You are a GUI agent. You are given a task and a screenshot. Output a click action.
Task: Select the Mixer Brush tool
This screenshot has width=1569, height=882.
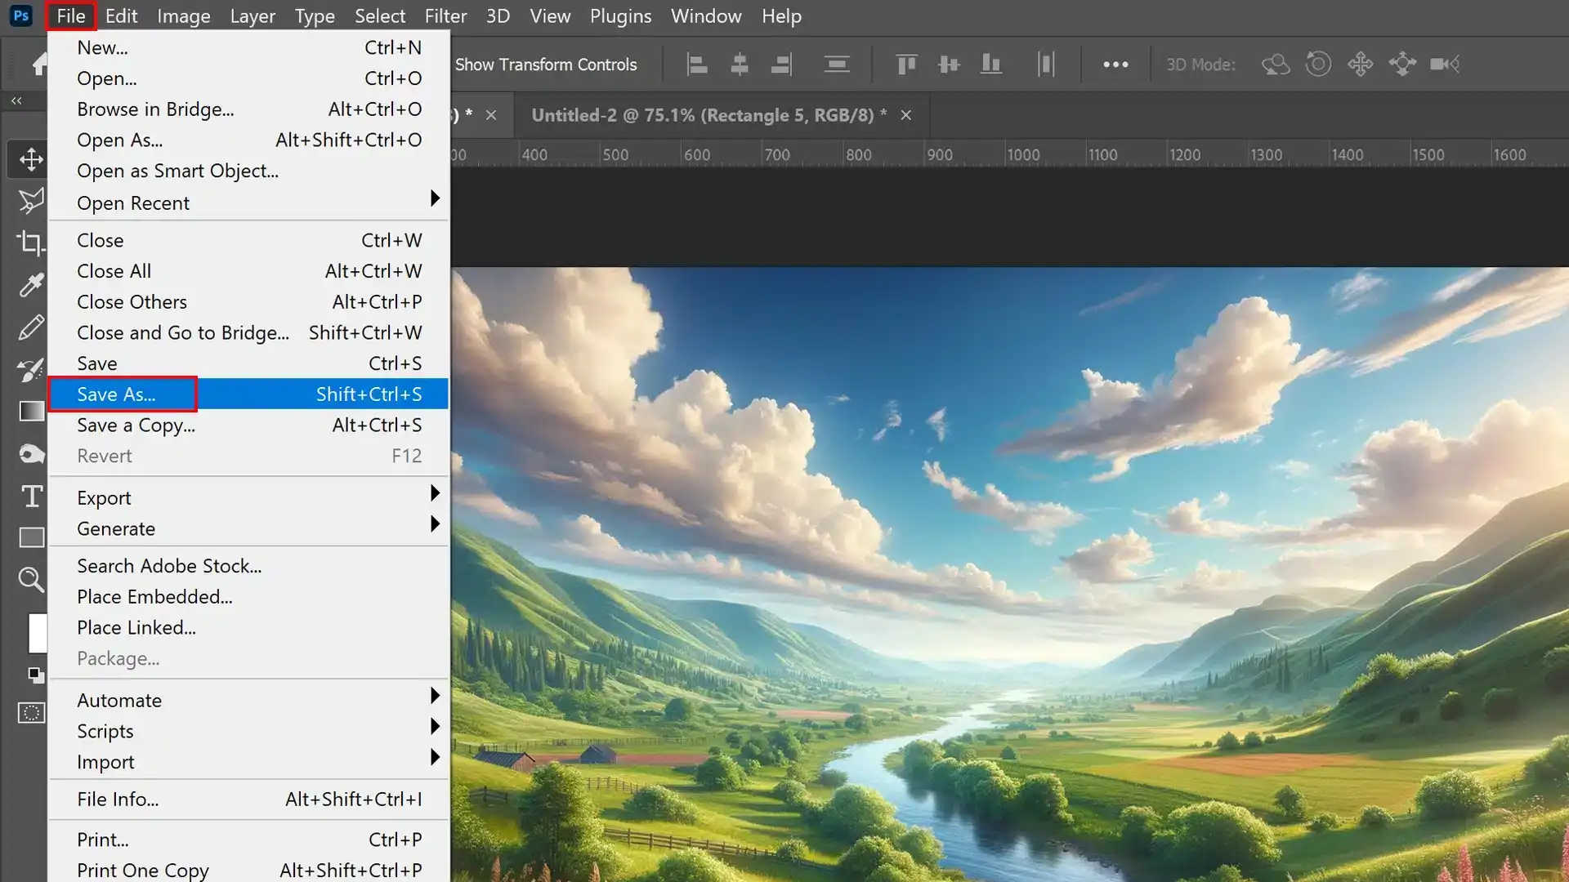click(x=31, y=369)
